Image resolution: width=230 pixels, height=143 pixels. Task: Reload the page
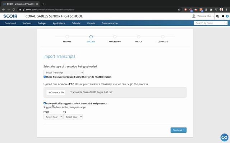pos(14,10)
